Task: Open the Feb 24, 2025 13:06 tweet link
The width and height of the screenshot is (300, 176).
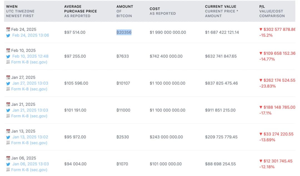Action: point(31,35)
